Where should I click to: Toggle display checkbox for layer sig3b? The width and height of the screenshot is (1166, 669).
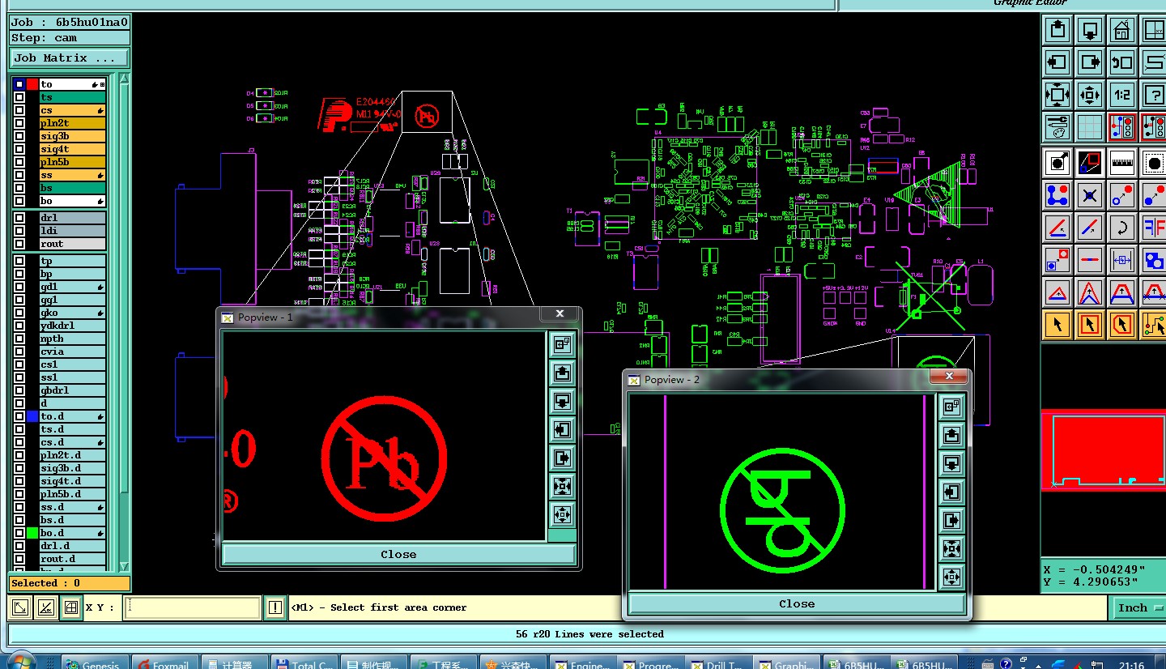(x=19, y=136)
